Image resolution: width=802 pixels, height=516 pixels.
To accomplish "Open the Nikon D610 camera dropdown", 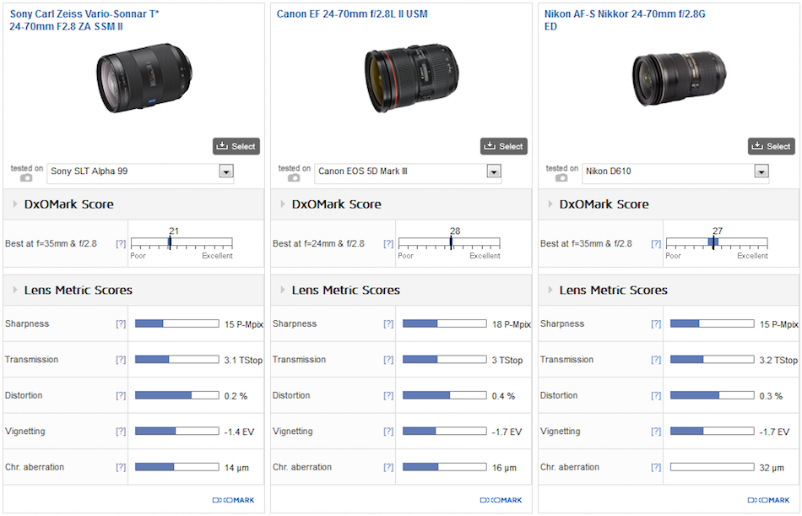I will point(761,171).
